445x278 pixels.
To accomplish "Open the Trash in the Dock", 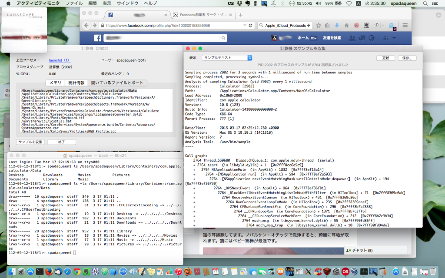I will point(433,271).
